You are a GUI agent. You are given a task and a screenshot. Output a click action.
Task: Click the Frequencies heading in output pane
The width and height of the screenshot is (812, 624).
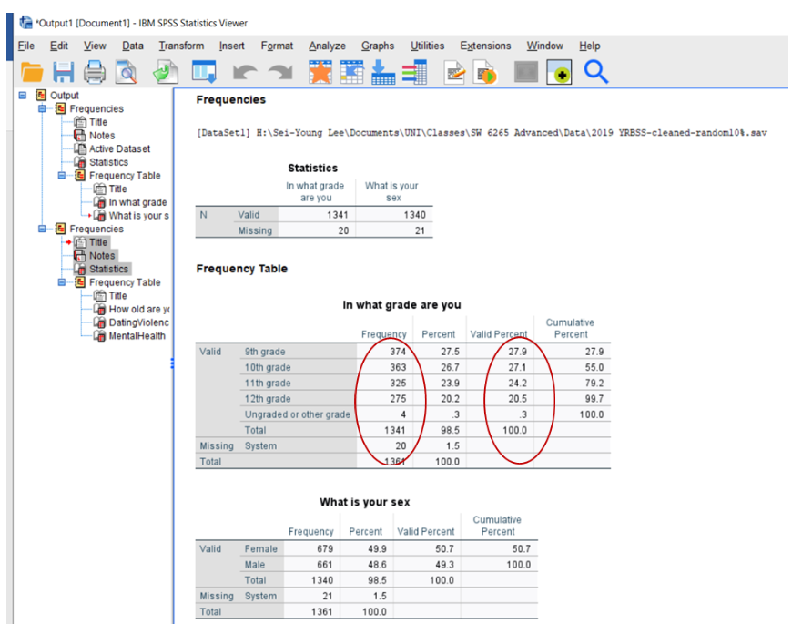click(x=231, y=99)
